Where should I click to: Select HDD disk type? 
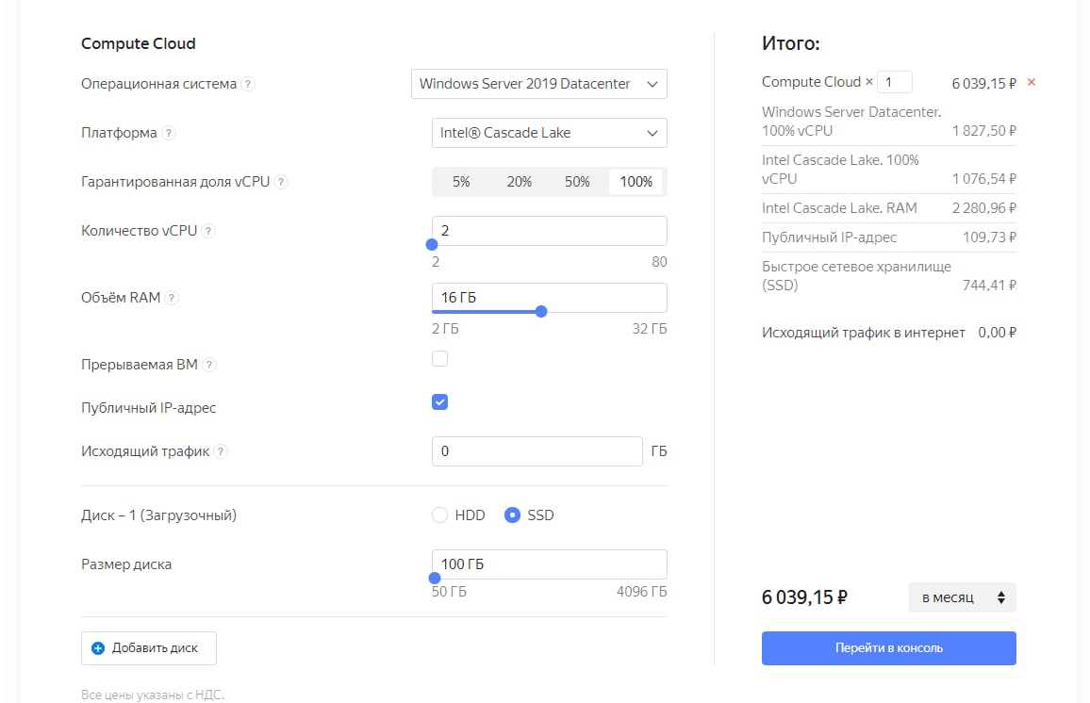tap(439, 515)
